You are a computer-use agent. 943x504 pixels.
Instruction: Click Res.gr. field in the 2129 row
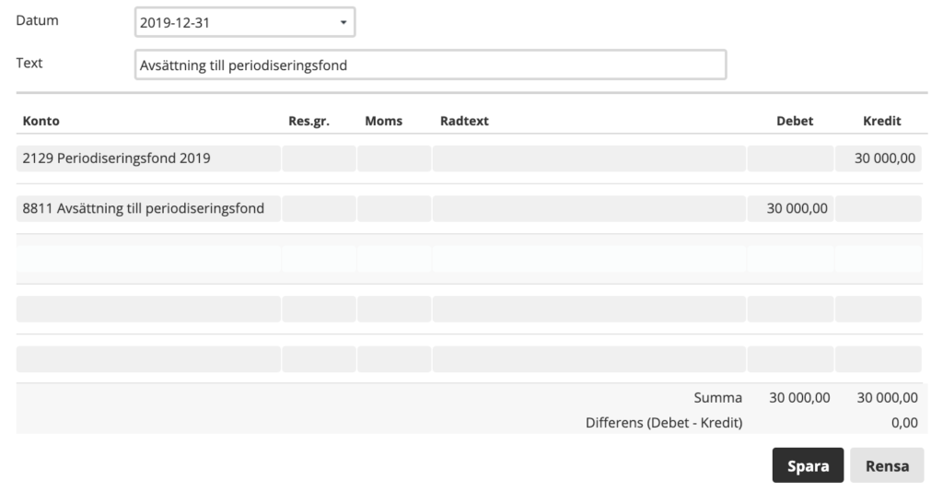[x=319, y=158]
